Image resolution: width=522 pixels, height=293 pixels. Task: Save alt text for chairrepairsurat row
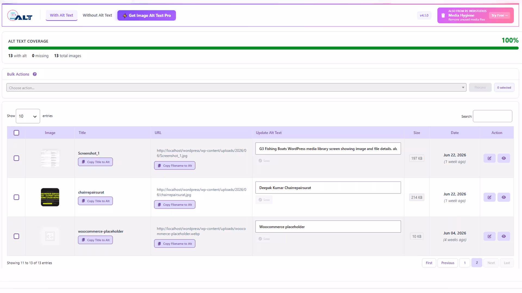tap(264, 200)
